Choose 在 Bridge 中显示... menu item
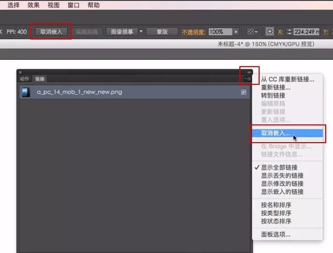 287,146
